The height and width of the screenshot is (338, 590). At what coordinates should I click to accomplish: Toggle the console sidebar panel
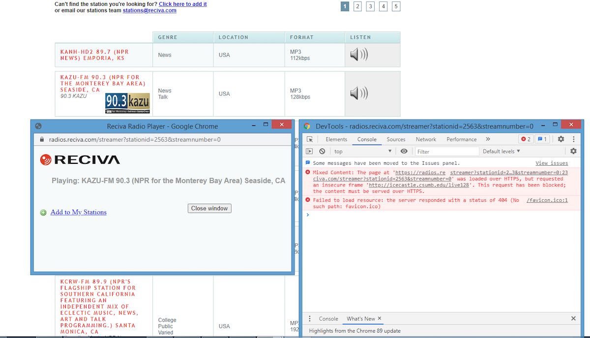[x=308, y=151]
